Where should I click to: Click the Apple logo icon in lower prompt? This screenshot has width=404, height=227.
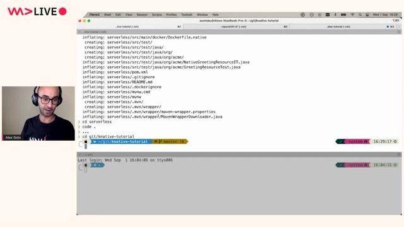tap(86, 165)
